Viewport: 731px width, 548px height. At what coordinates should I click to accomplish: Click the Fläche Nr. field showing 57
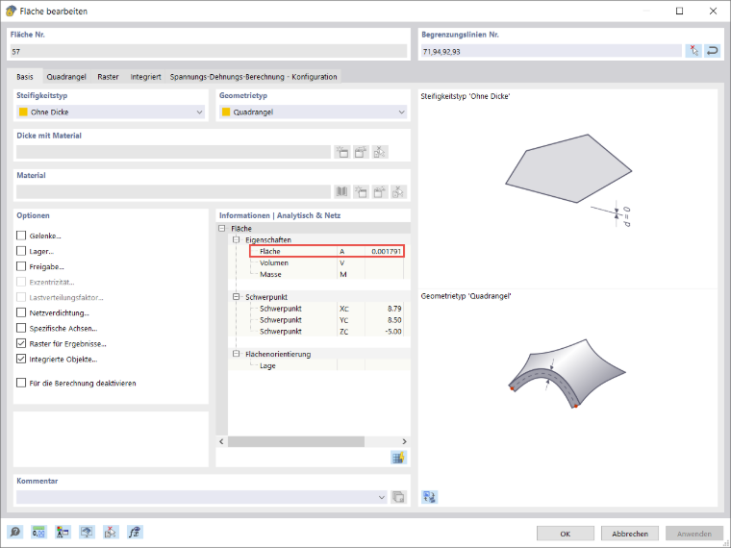click(x=209, y=51)
